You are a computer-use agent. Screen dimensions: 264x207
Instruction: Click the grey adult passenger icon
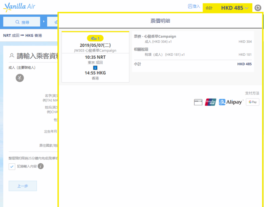click(20, 78)
